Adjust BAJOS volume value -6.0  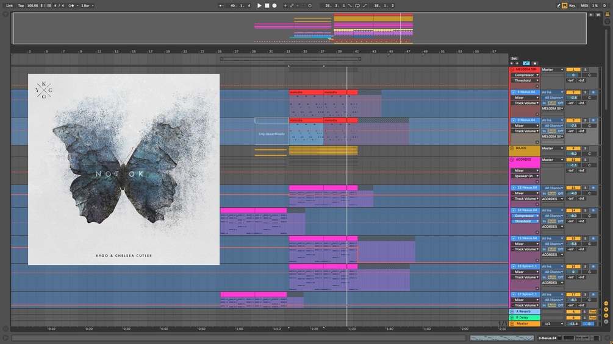coord(573,153)
